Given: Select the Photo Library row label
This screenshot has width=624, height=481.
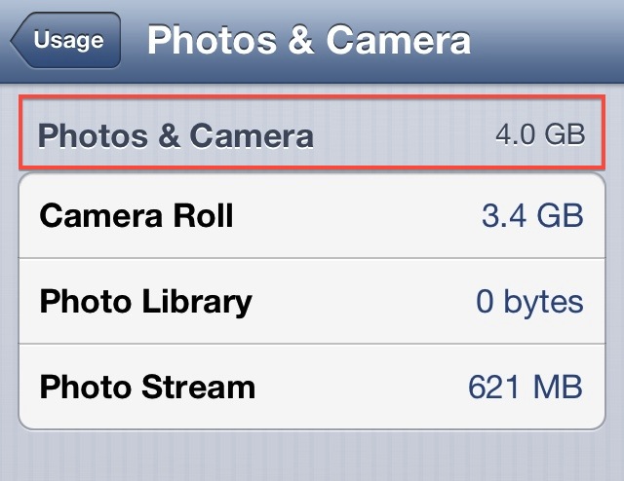Looking at the screenshot, I should [145, 302].
